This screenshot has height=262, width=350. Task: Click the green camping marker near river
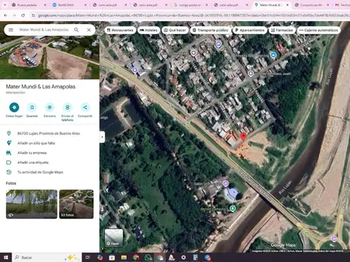233,208
